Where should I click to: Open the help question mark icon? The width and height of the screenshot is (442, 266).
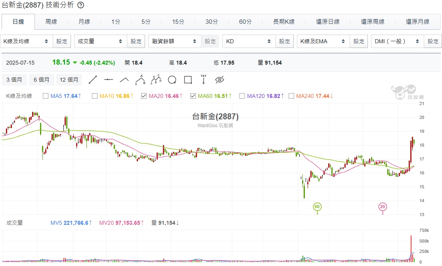(80, 5)
